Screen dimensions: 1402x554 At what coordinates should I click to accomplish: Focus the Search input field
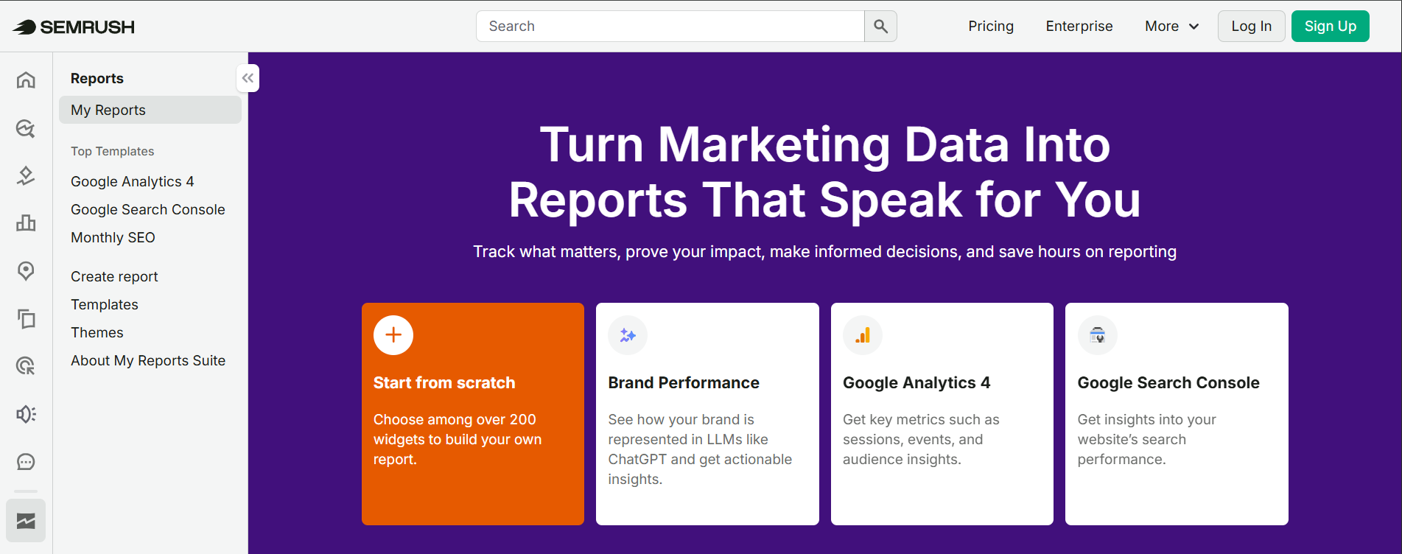670,27
